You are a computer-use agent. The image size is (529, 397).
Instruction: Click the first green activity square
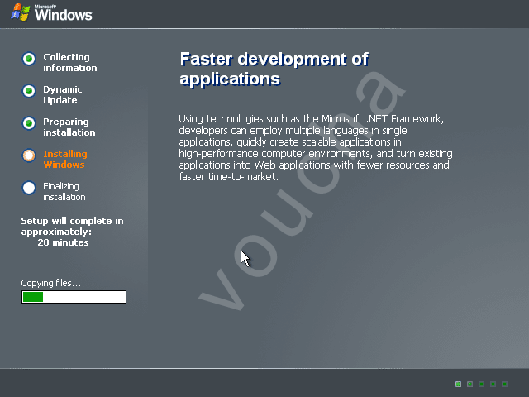458,384
